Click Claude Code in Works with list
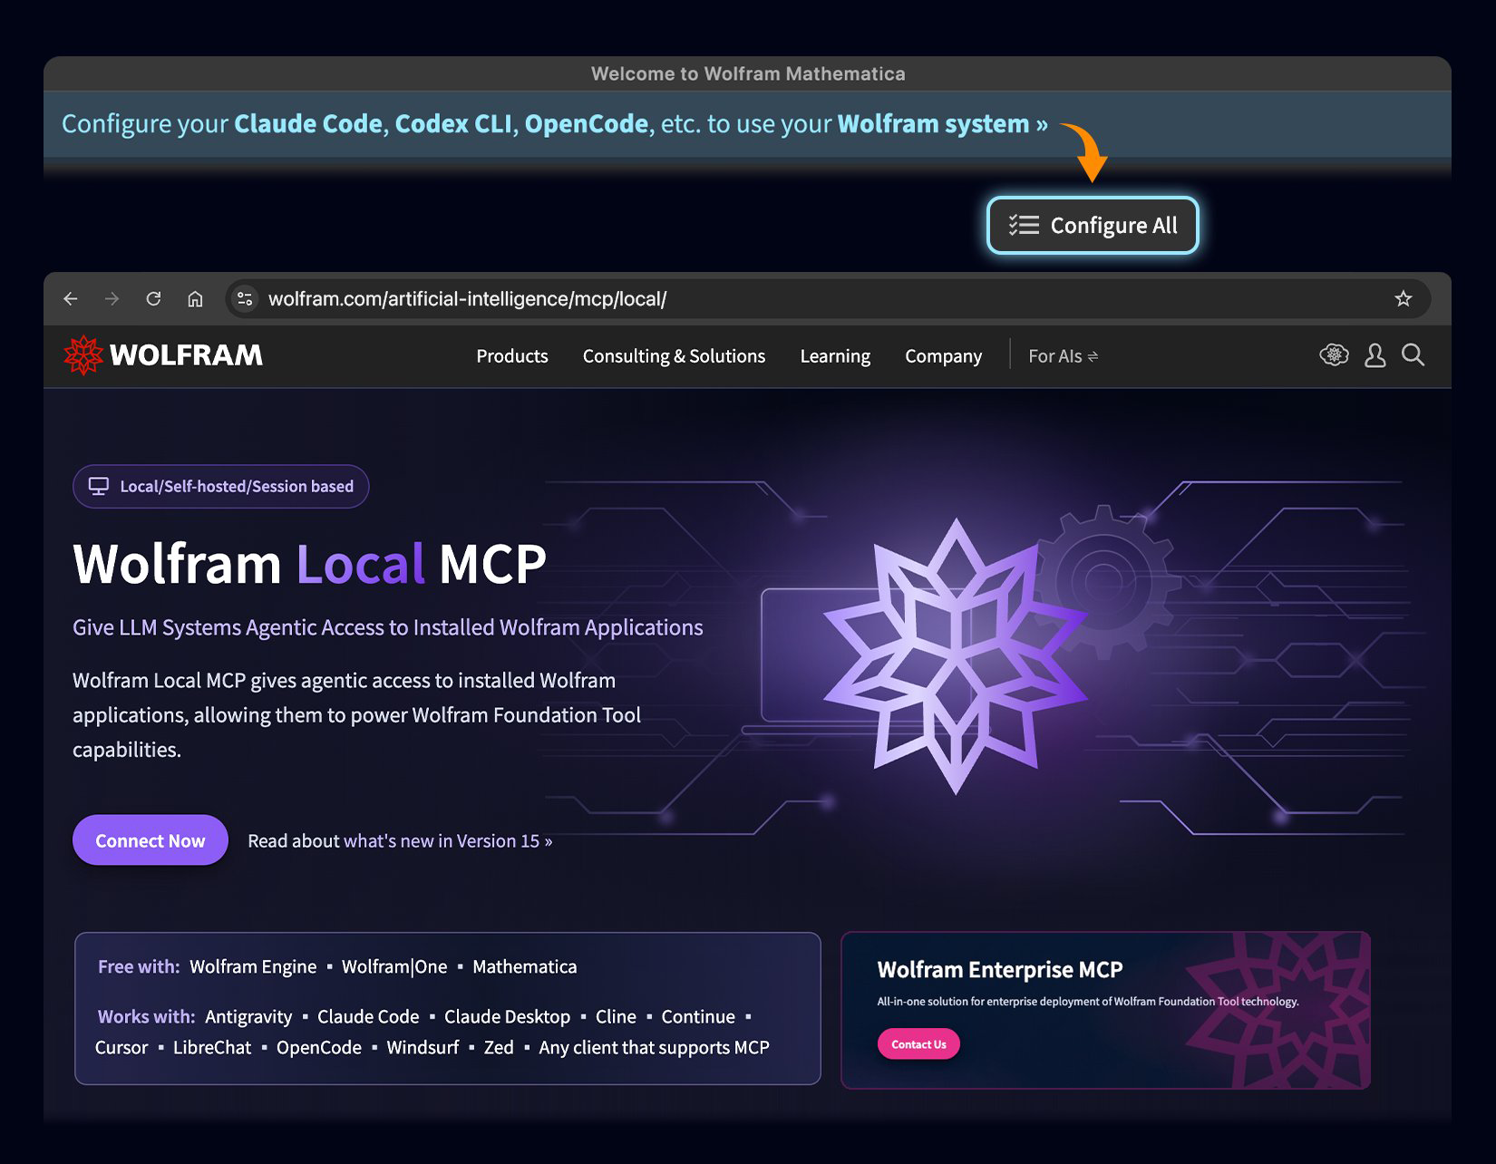 [x=368, y=1017]
